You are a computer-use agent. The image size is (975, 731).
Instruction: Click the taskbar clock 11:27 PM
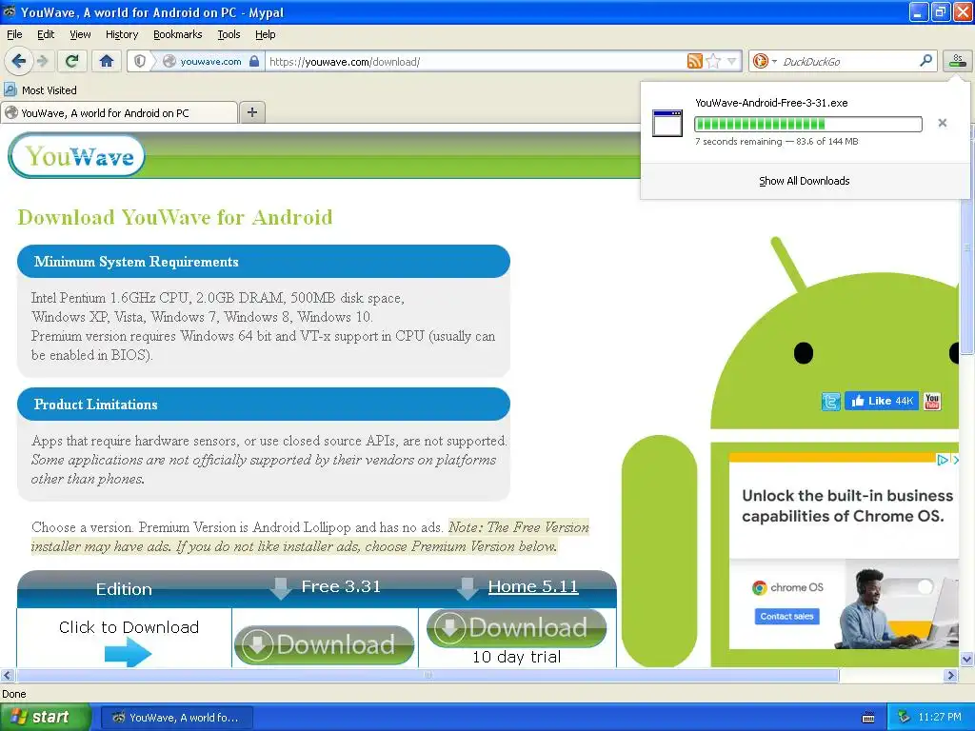[940, 718]
